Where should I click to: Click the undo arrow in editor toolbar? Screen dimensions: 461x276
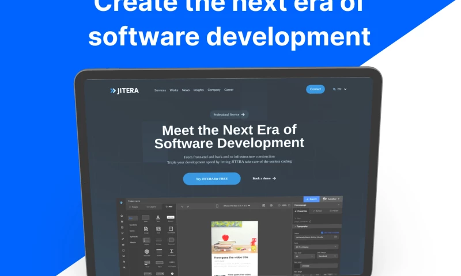[x=182, y=206]
